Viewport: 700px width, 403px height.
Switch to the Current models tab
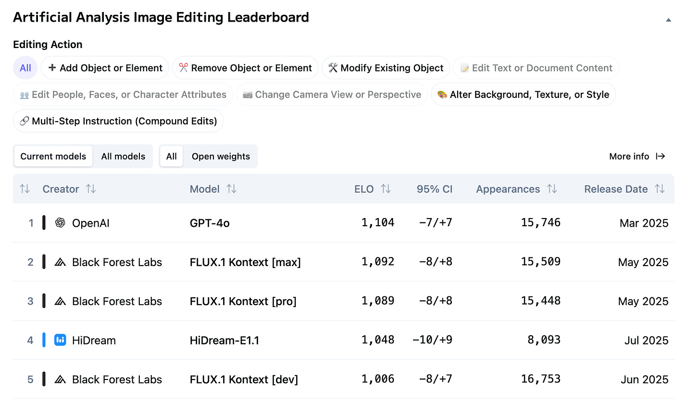pyautogui.click(x=53, y=156)
